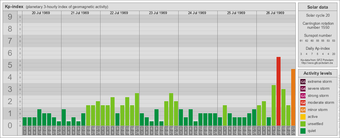Click the light green unsettled swatch
The image size is (340, 138).
tap(303, 124)
